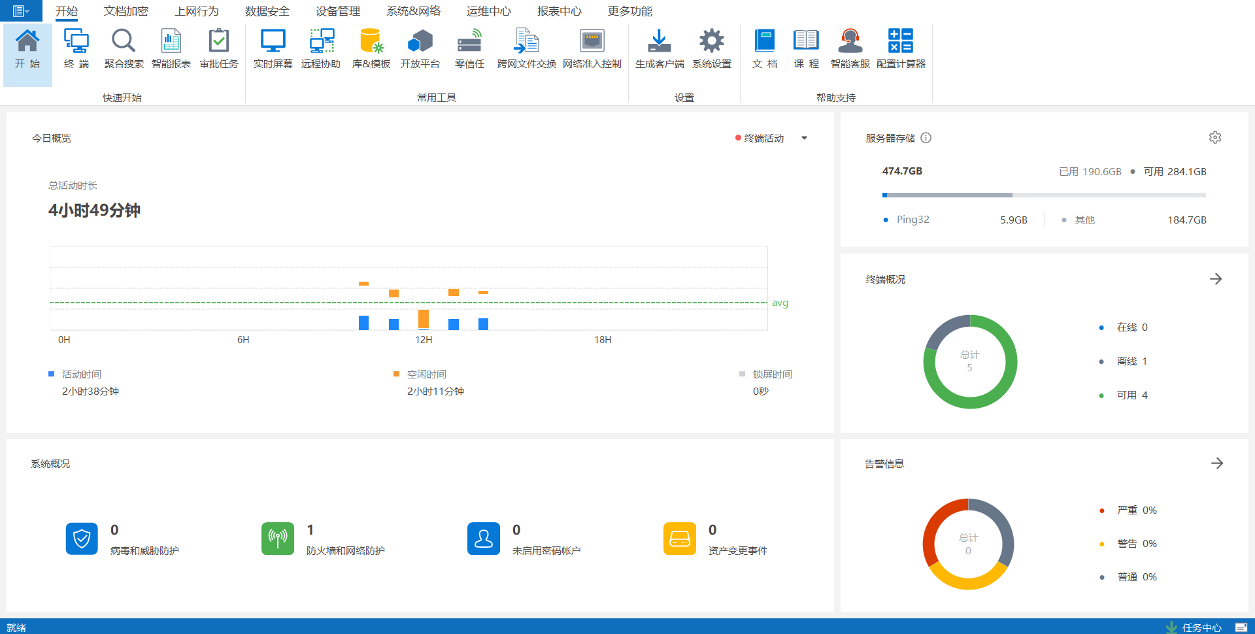Viewport: 1255px width, 634px height.
Task: Expand 终端概况 with the arrow
Action: (1216, 279)
